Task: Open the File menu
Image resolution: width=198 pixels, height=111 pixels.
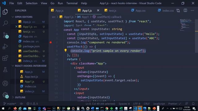Action: (x=12, y=3)
